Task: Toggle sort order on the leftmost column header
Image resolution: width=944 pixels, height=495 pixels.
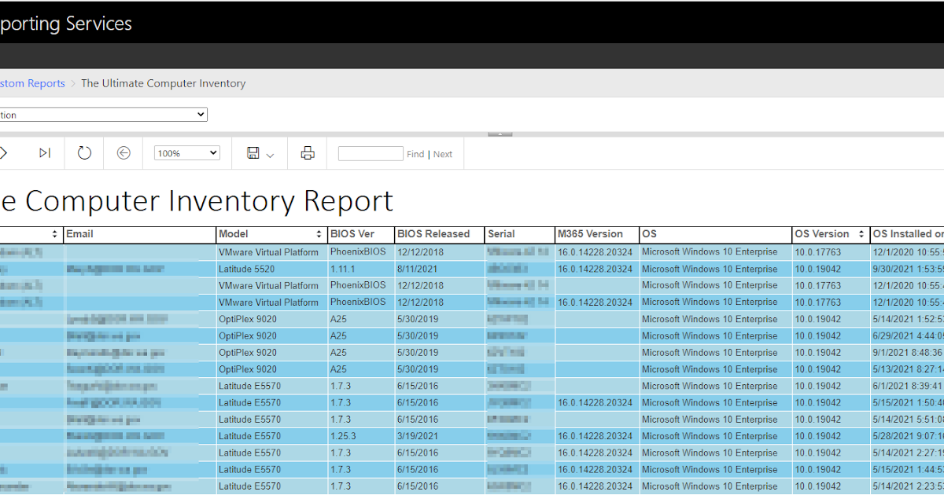Action: (x=54, y=233)
